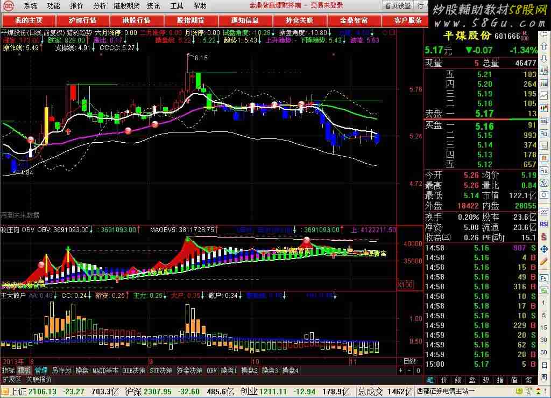
Task: Select the 1-minute period
Action: click(544, 302)
